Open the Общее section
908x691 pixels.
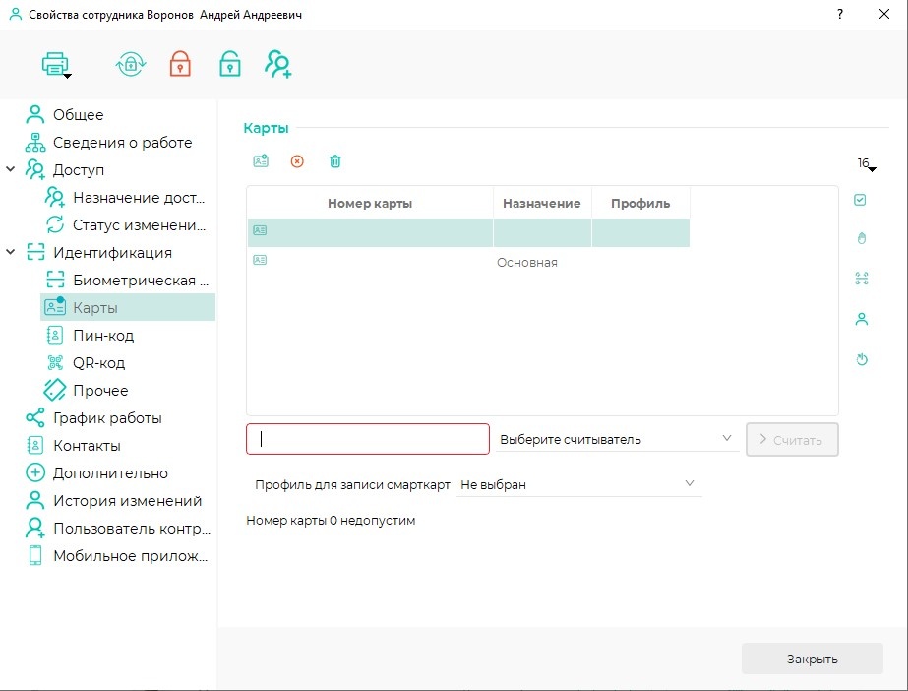coord(78,115)
